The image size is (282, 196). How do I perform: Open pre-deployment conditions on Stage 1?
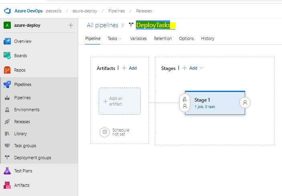(185, 103)
